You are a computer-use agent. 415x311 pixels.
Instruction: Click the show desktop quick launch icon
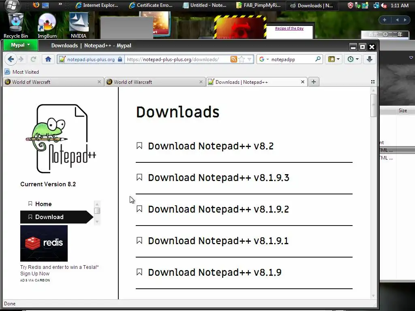(45, 5)
